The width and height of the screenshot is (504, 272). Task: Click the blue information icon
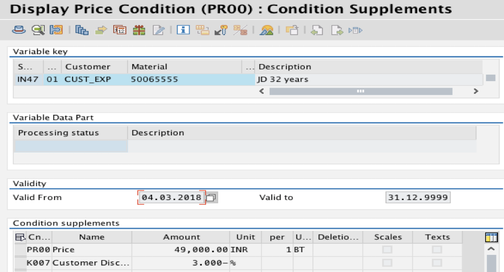183,30
